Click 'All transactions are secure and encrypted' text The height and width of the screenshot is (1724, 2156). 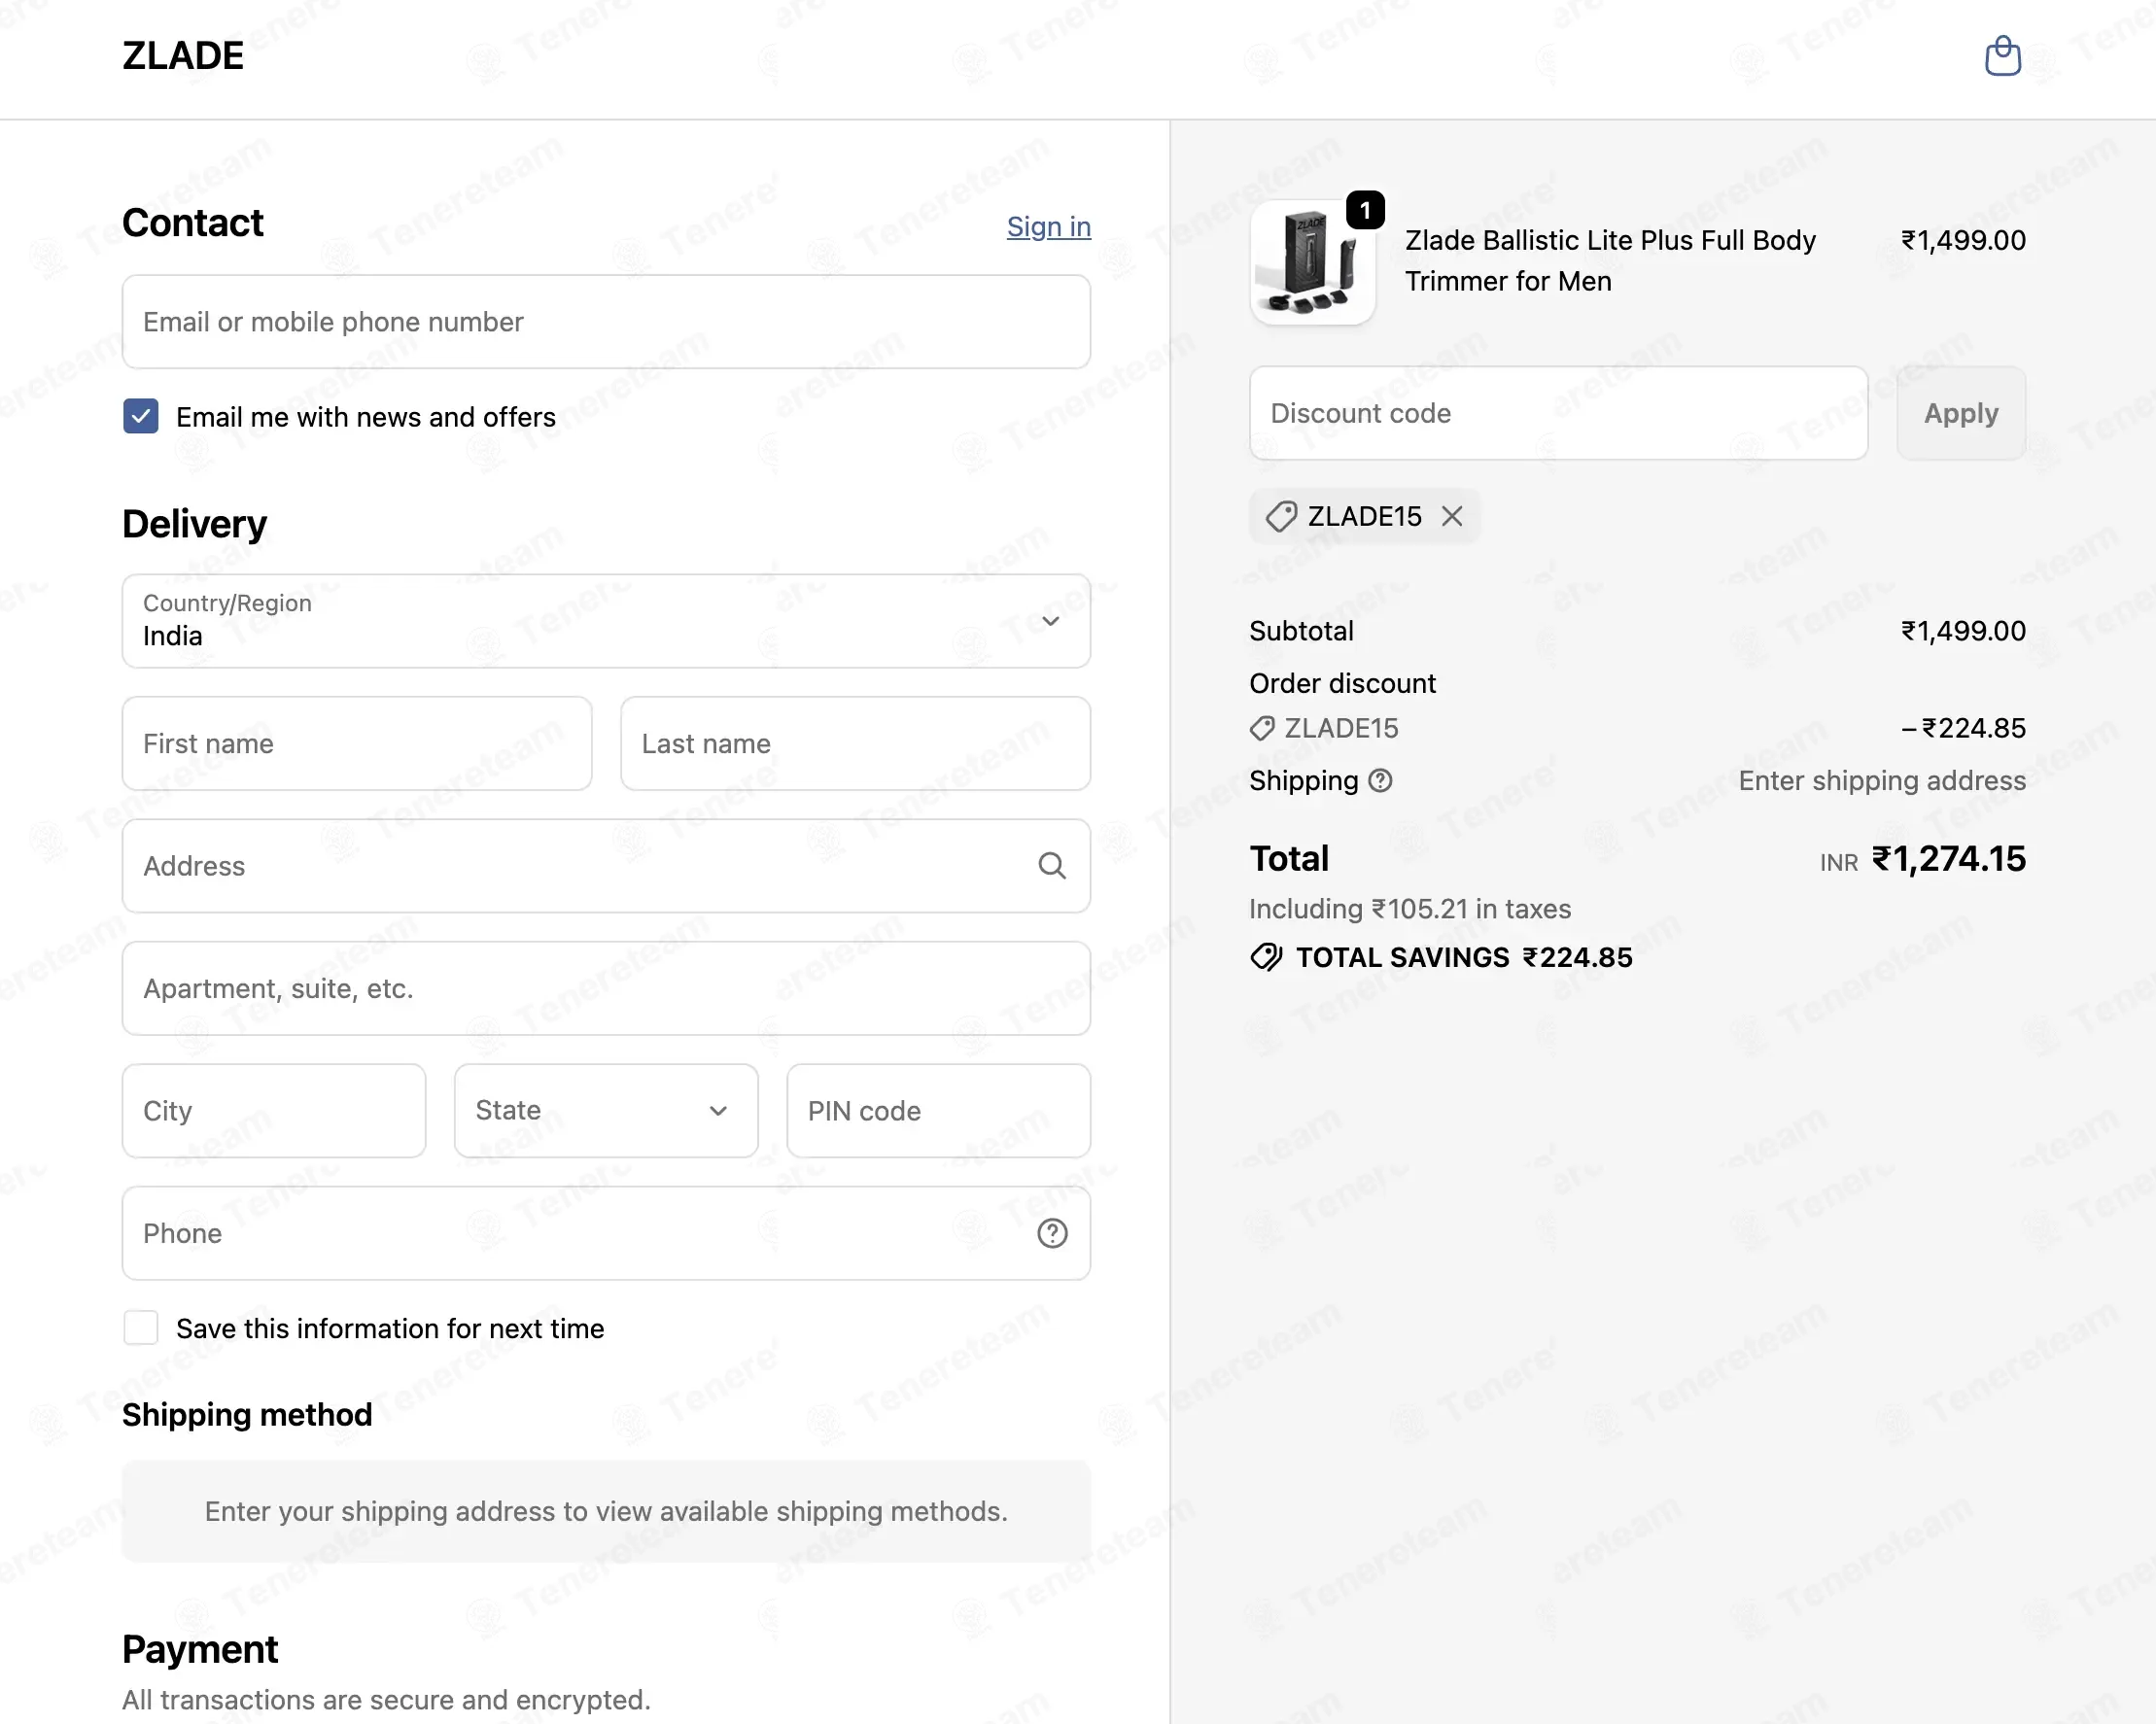[x=386, y=1700]
